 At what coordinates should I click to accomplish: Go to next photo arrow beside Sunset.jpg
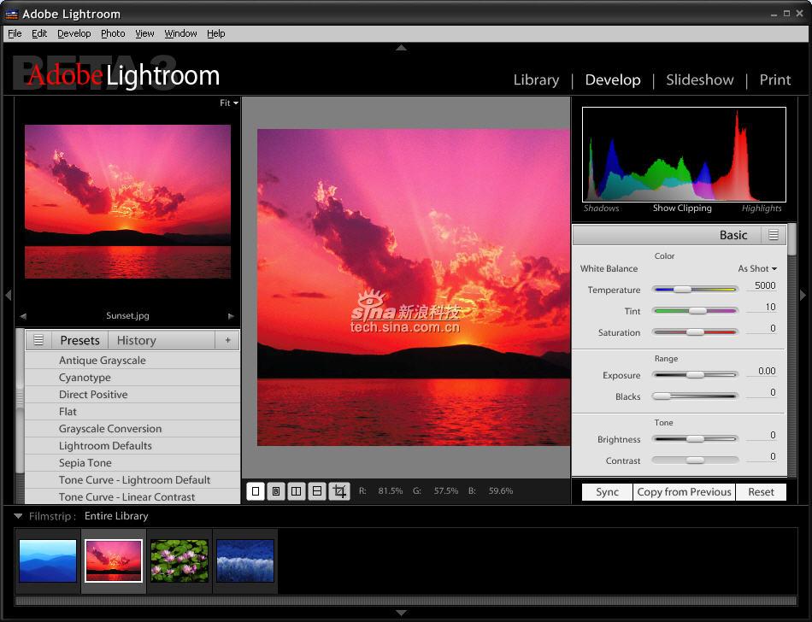[231, 316]
